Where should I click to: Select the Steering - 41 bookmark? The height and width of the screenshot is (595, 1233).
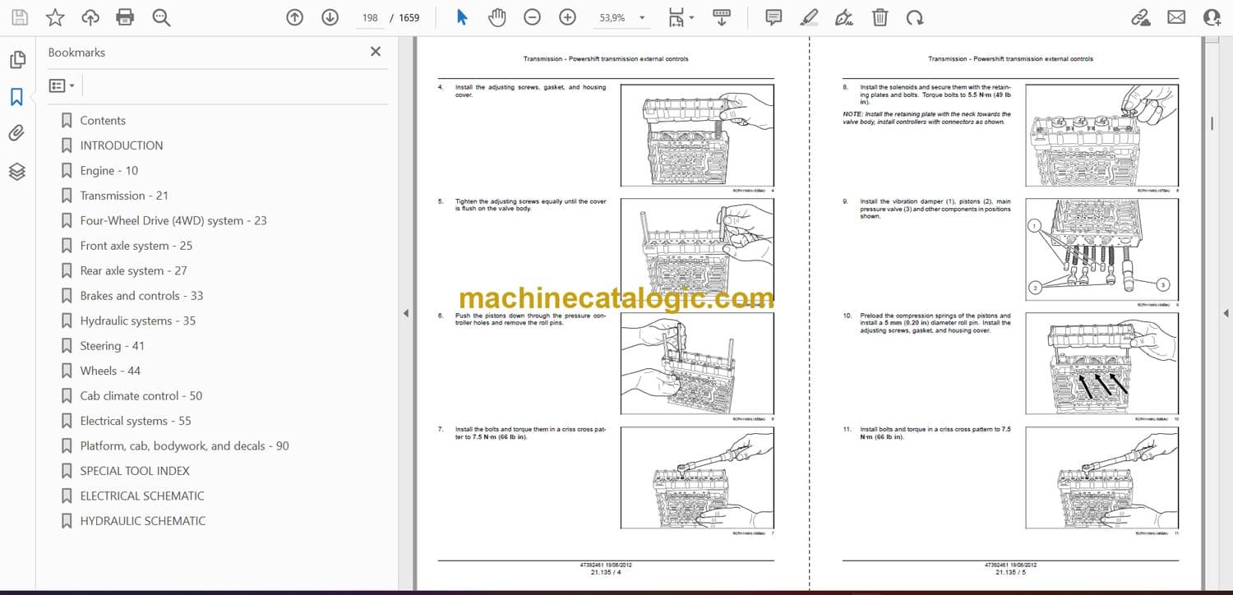[113, 346]
